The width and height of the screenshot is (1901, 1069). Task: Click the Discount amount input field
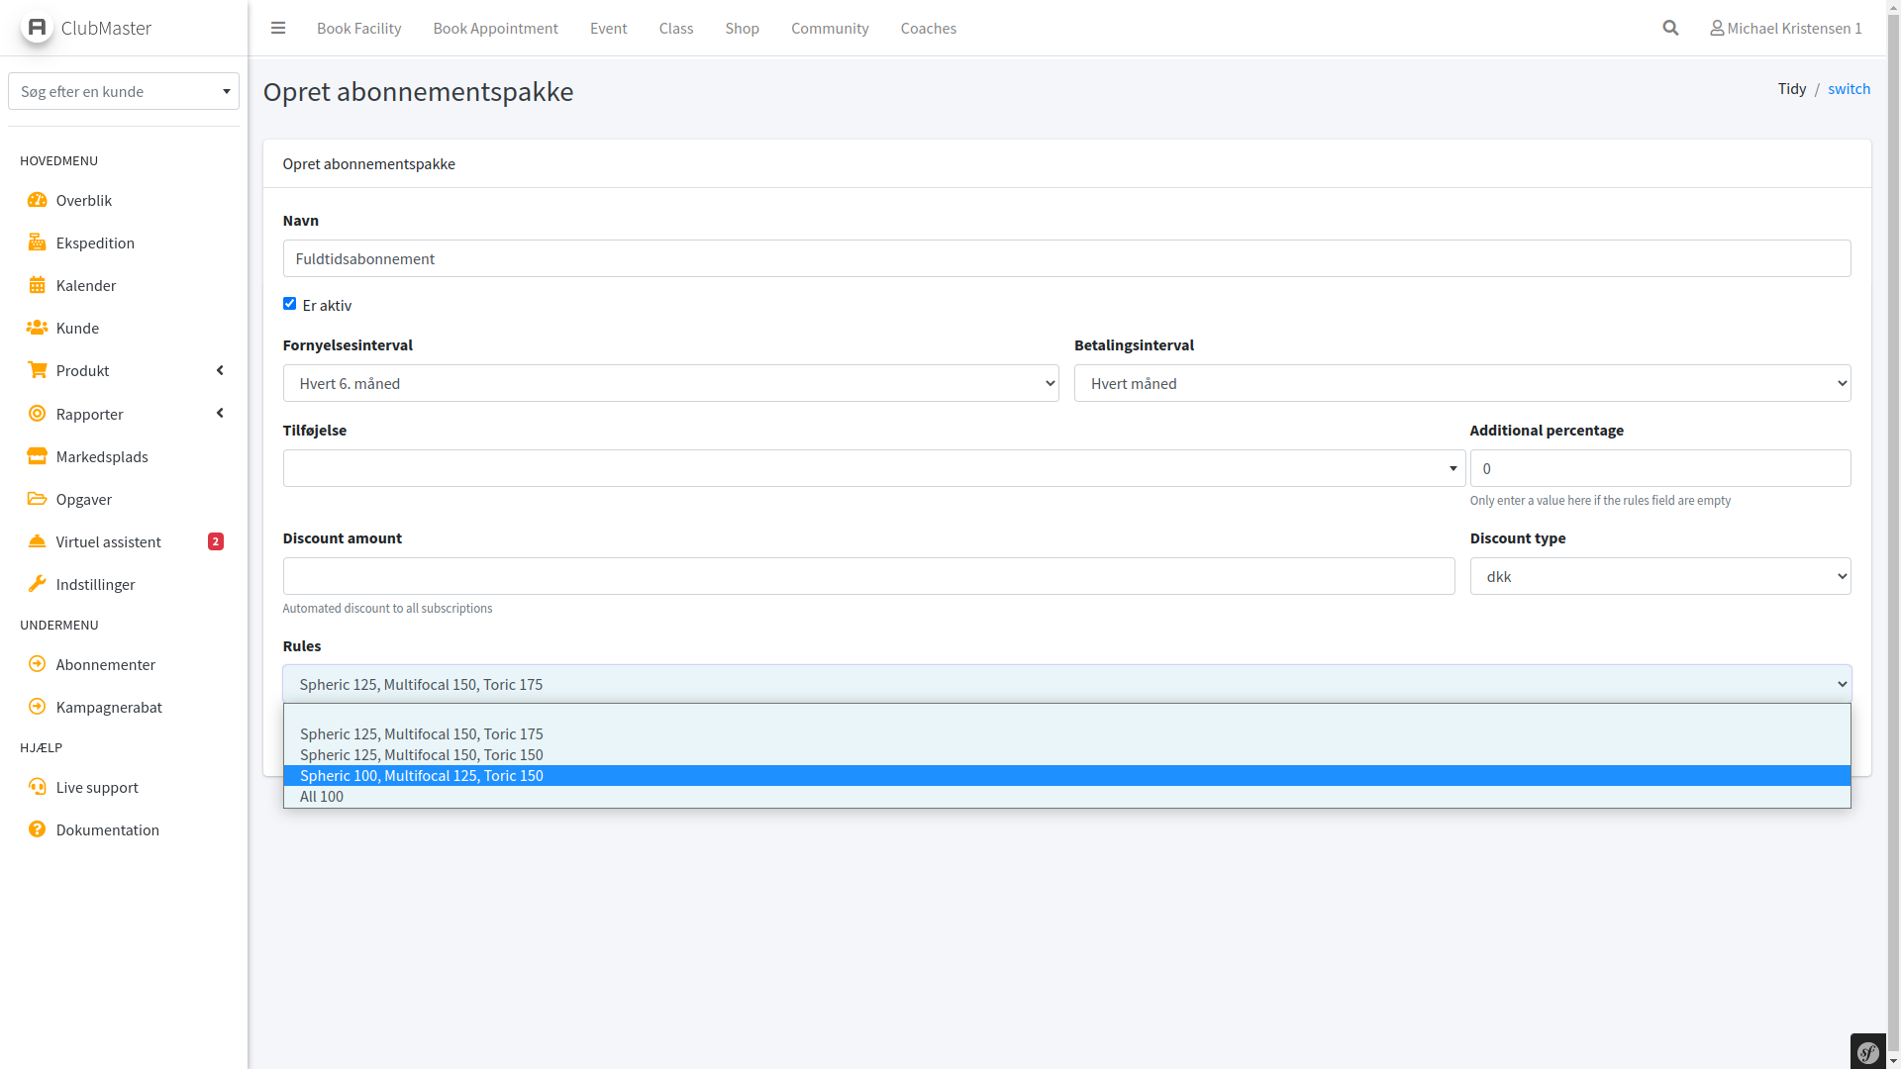[x=868, y=576]
